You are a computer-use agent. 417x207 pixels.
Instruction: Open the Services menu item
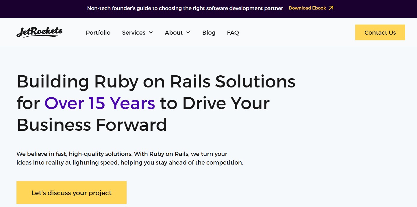pos(134,33)
